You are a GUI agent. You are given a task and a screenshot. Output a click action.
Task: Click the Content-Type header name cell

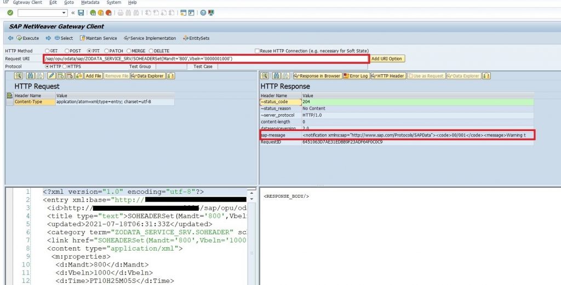click(x=35, y=102)
